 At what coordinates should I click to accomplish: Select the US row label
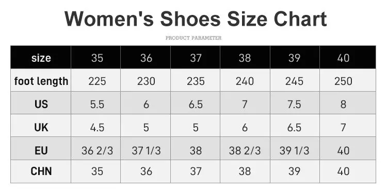pyautogui.click(x=41, y=103)
